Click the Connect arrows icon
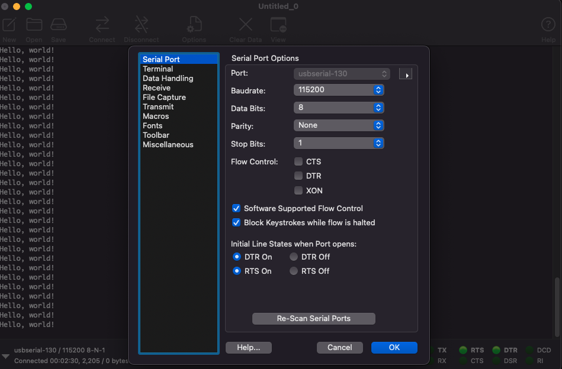The height and width of the screenshot is (369, 562). pos(102,25)
